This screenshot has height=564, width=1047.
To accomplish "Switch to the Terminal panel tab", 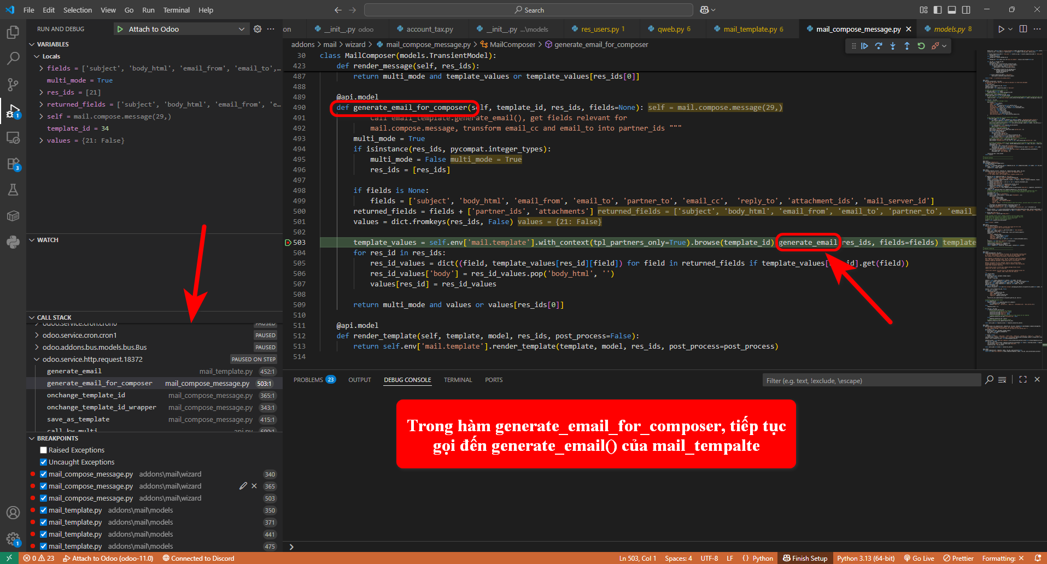I will point(458,380).
